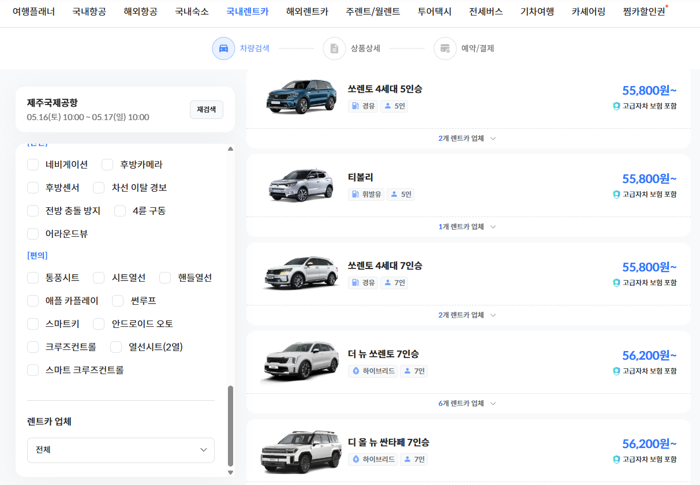Tick the 후방센서 checkbox
This screenshot has height=485, width=700.
33,188
